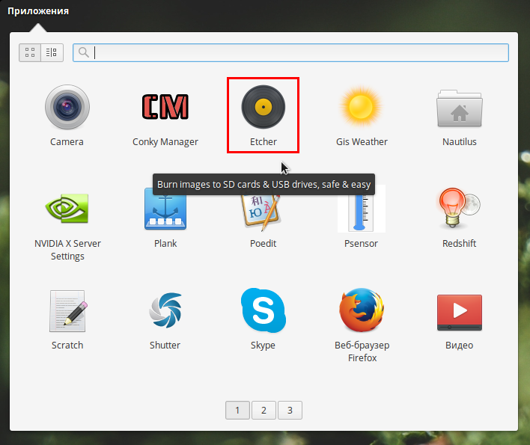Click the Веб-браузер Firefox label text
The width and height of the screenshot is (530, 445).
(x=362, y=352)
